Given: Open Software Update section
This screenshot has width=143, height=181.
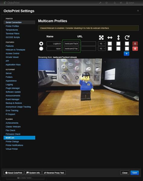Looking at the screenshot, I should (x=13, y=92).
